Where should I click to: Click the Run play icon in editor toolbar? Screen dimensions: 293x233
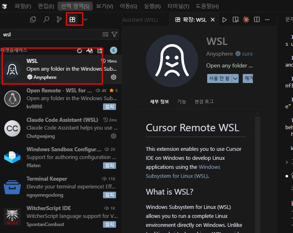click(x=225, y=20)
